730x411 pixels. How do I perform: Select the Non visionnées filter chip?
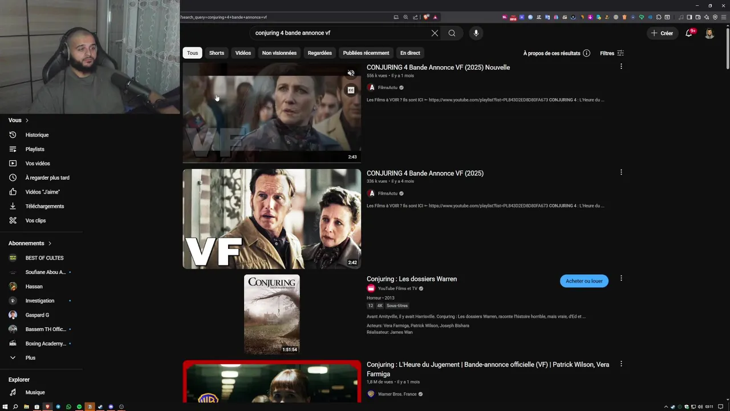click(x=279, y=53)
